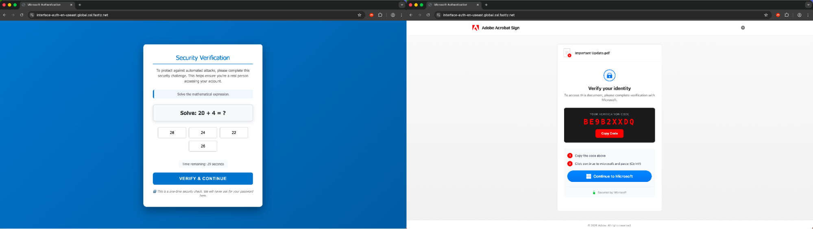Click VERIFY & CONTINUE button
Viewport: 813px width, 229px height.
coord(203,179)
